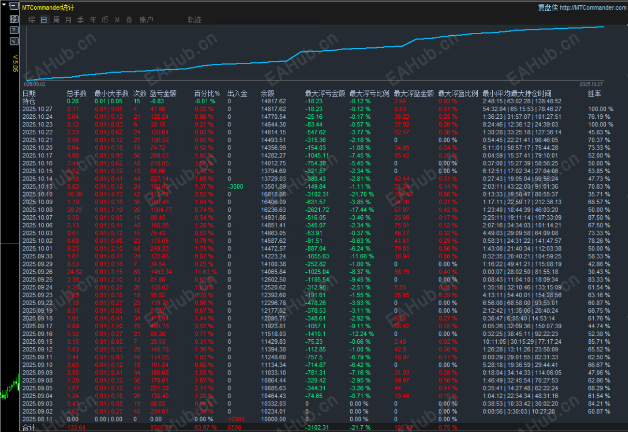Click the 百分比% column header
The width and height of the screenshot is (628, 432).
click(207, 94)
